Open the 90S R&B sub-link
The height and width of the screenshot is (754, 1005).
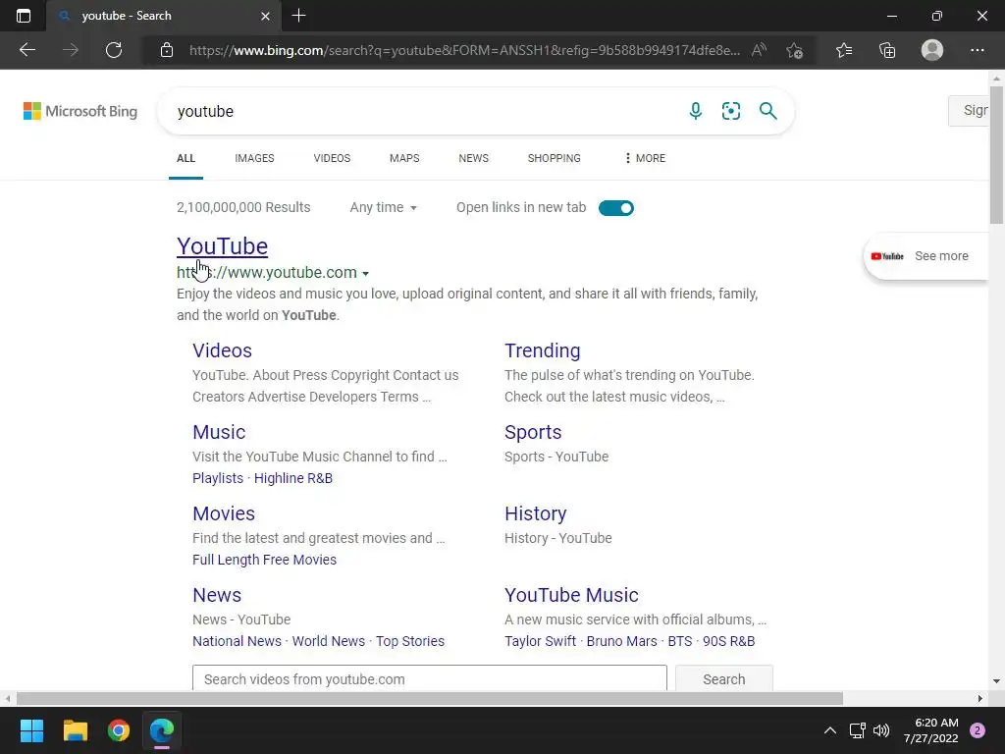tap(729, 641)
